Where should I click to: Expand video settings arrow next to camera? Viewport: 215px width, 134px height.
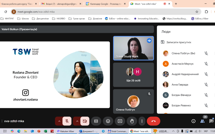[x=77, y=121]
